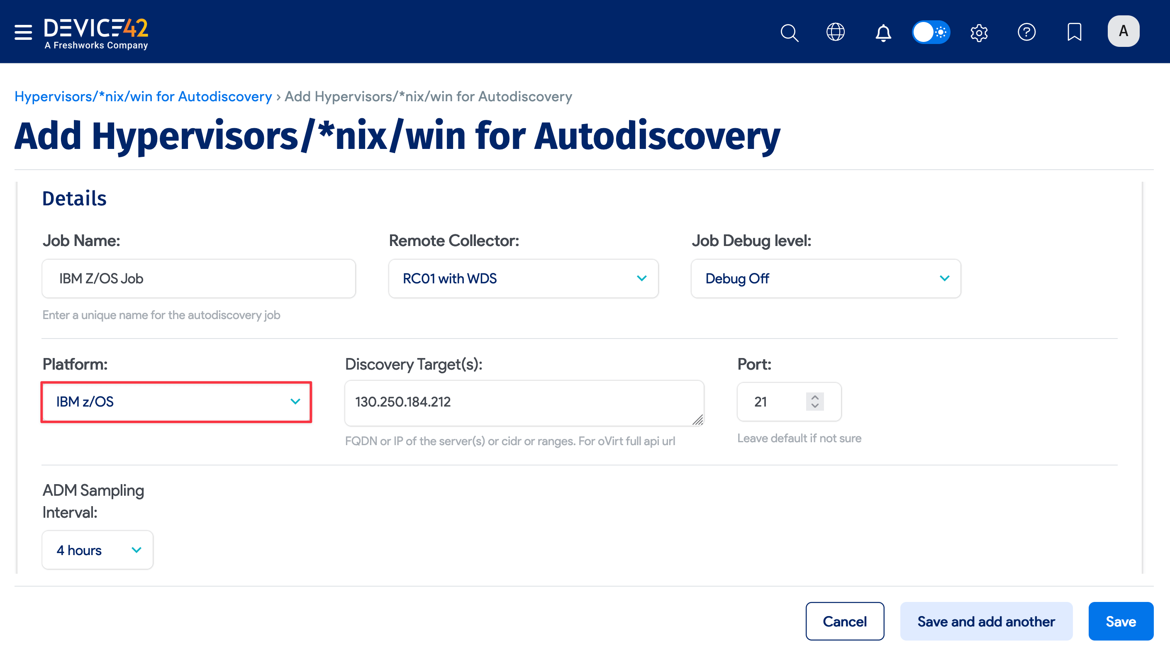This screenshot has width=1170, height=648.
Task: Open the notifications bell
Action: [x=883, y=32]
